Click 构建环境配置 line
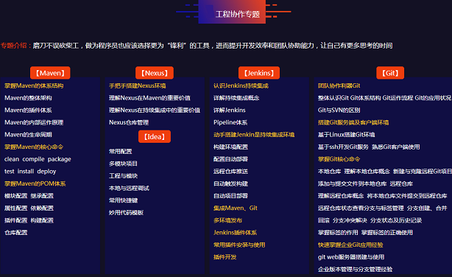452x277 pixels. click(x=230, y=147)
